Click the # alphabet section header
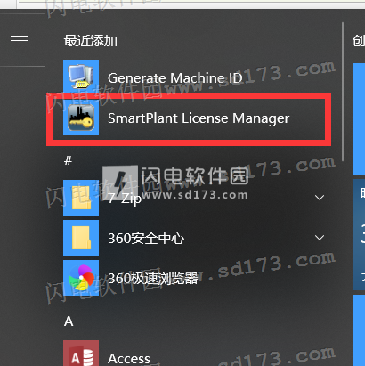This screenshot has width=365, height=366. click(69, 160)
